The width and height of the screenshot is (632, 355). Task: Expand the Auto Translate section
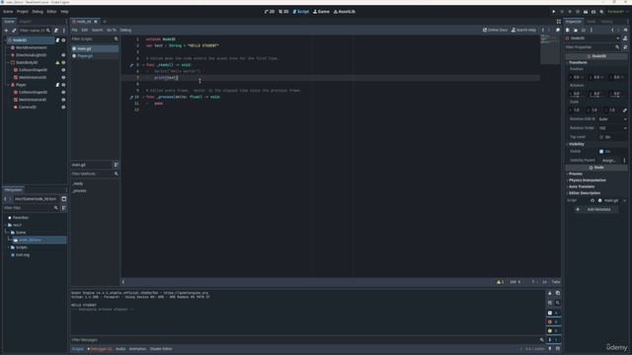click(x=596, y=186)
